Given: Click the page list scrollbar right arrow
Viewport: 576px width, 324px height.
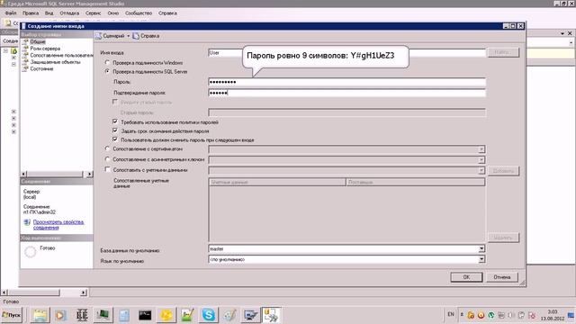Looking at the screenshot, I should [89, 174].
